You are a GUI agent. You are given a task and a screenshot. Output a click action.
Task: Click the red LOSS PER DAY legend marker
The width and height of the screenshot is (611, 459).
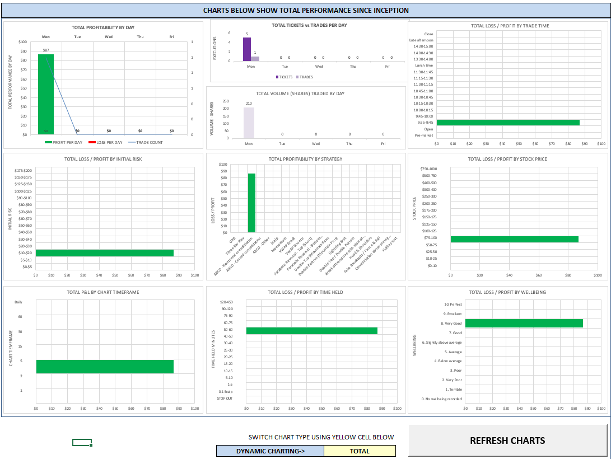[92, 143]
